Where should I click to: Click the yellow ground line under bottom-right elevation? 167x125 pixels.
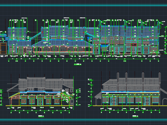[130, 106]
